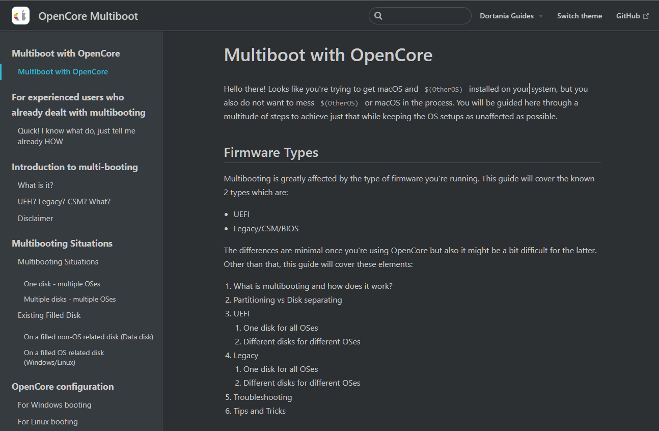The width and height of the screenshot is (659, 431).
Task: Go to 'On a filled OS related disk'
Action: coord(64,358)
